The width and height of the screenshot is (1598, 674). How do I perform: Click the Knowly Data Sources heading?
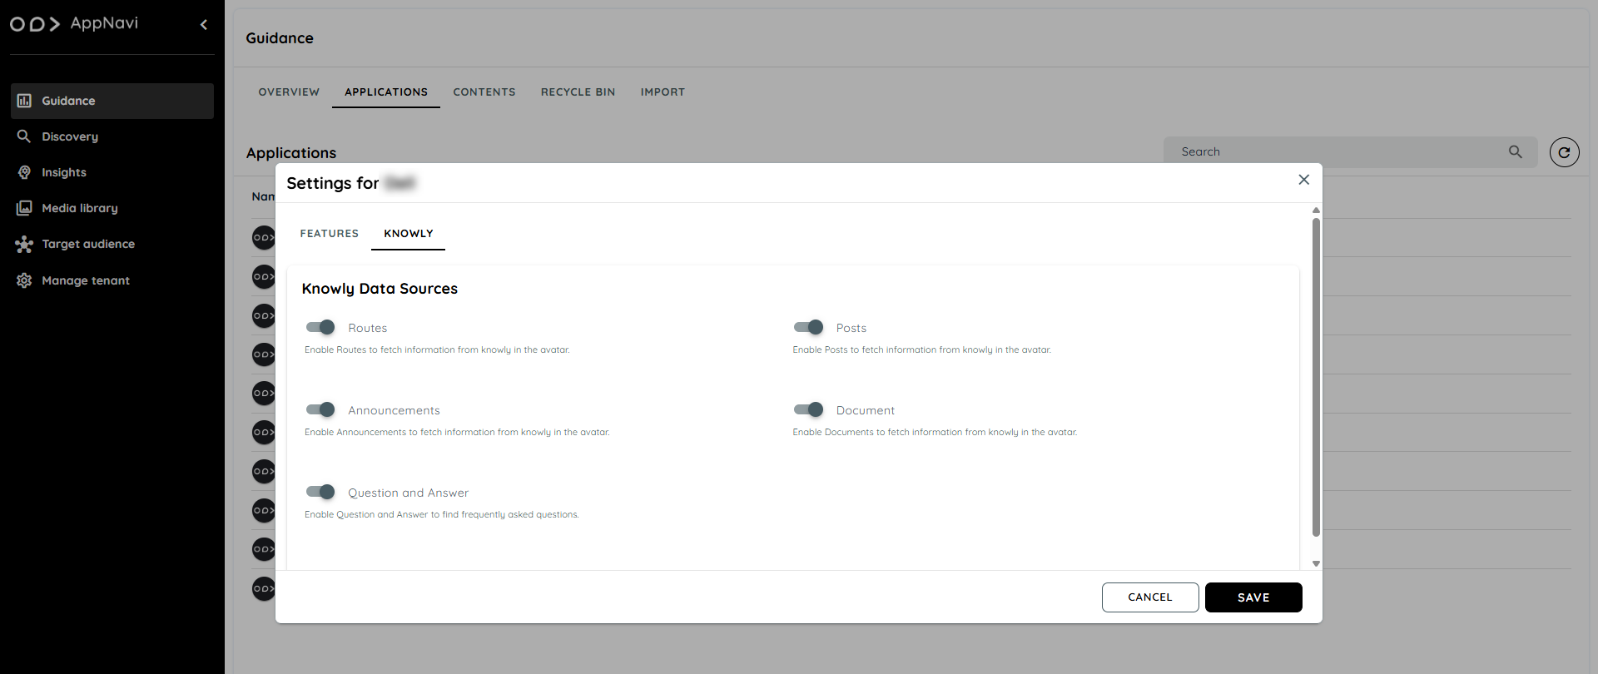coord(380,289)
